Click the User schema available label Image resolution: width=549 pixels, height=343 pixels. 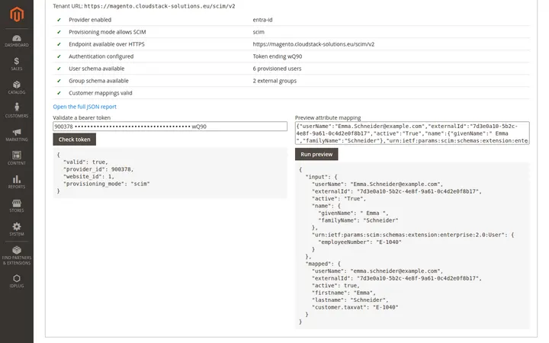pos(96,69)
